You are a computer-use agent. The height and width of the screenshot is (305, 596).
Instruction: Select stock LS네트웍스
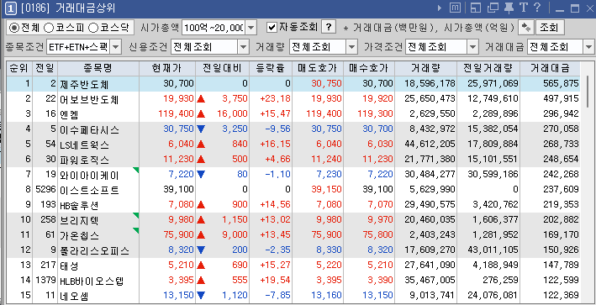(x=84, y=145)
